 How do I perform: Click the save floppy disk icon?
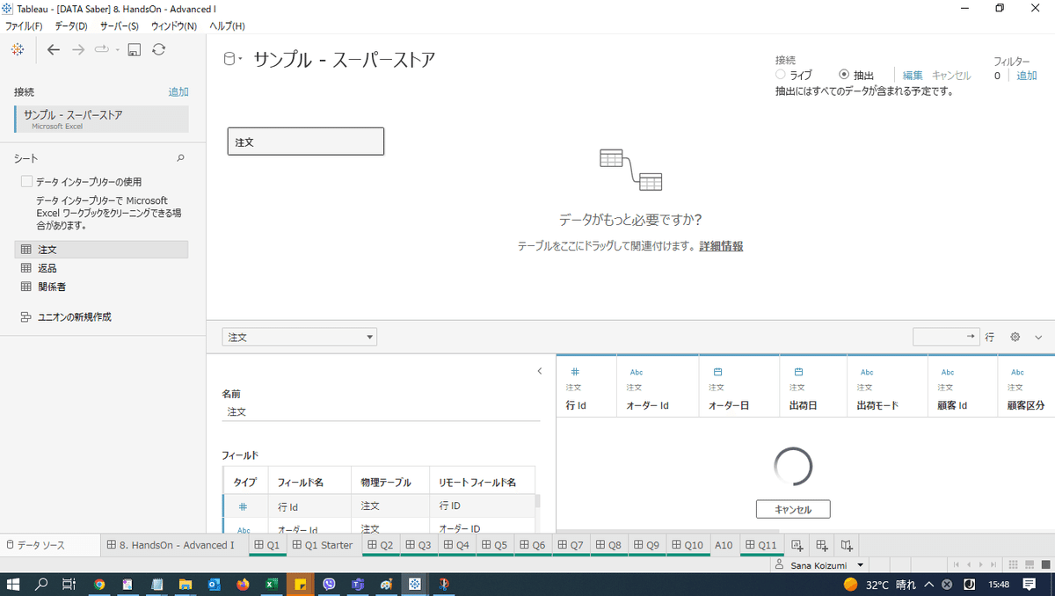click(x=135, y=50)
